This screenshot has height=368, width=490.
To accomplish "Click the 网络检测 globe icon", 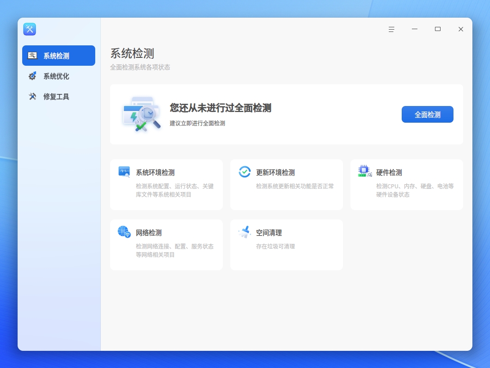I will [x=124, y=232].
